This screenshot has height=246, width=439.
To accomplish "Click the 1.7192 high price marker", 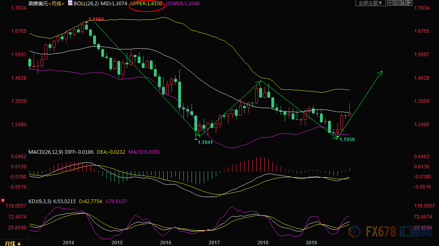I will pos(96,19).
